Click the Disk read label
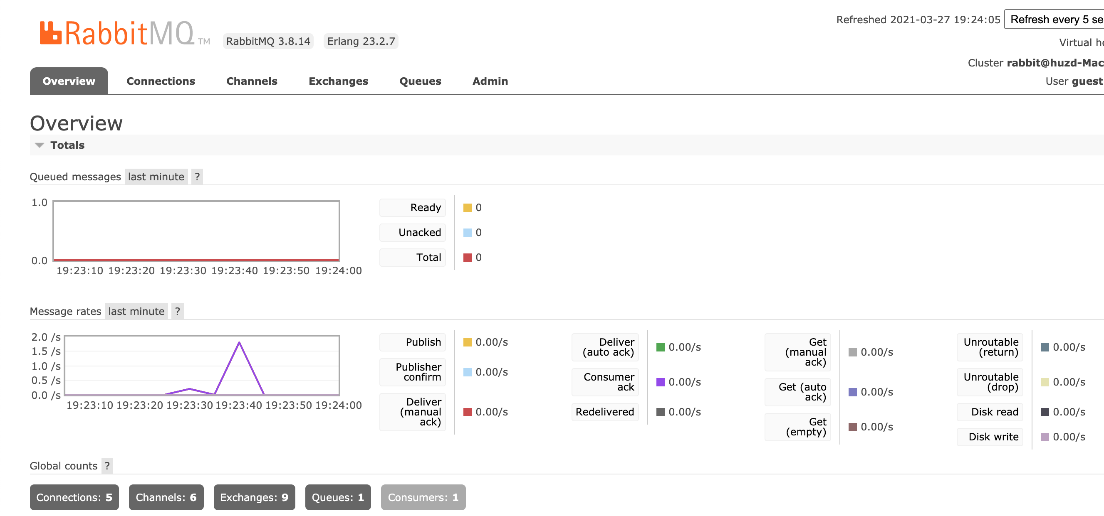This screenshot has height=516, width=1104. (x=990, y=412)
